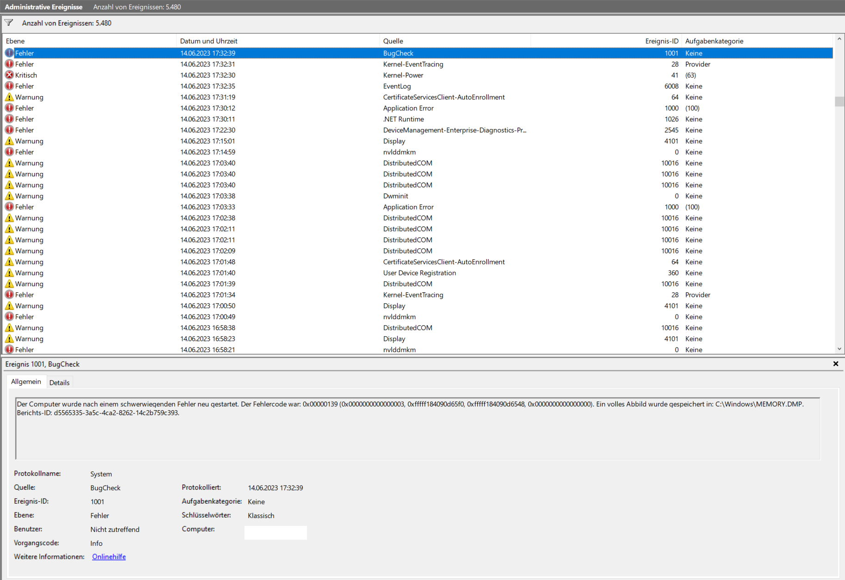Click the filter funnel icon
This screenshot has height=580, width=845.
[9, 23]
